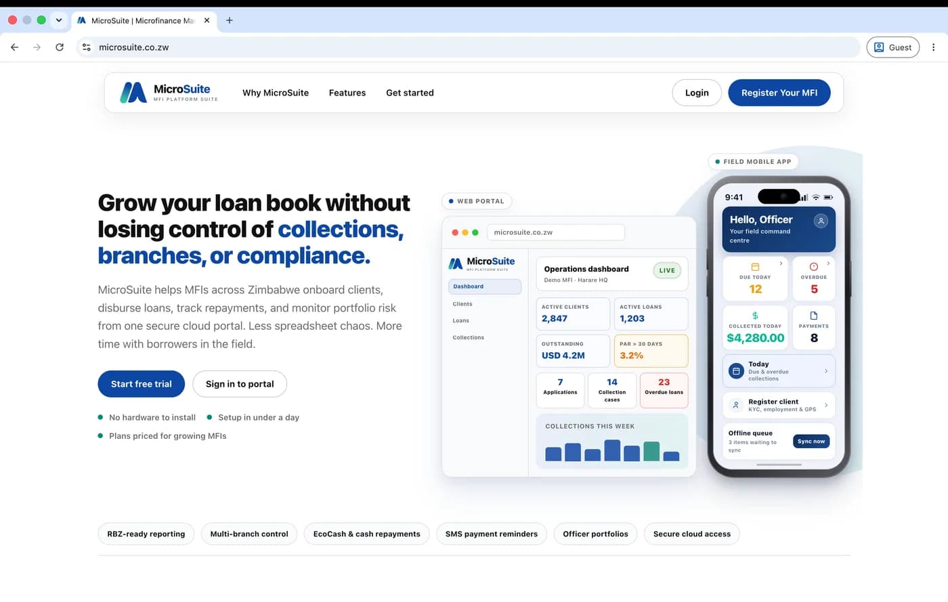Open Register client row chevron

(x=826, y=405)
